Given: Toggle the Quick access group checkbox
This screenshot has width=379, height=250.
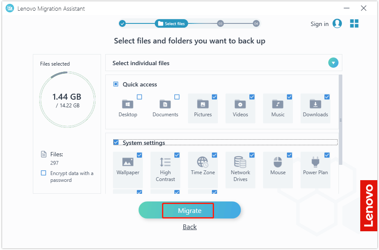Looking at the screenshot, I should point(116,84).
